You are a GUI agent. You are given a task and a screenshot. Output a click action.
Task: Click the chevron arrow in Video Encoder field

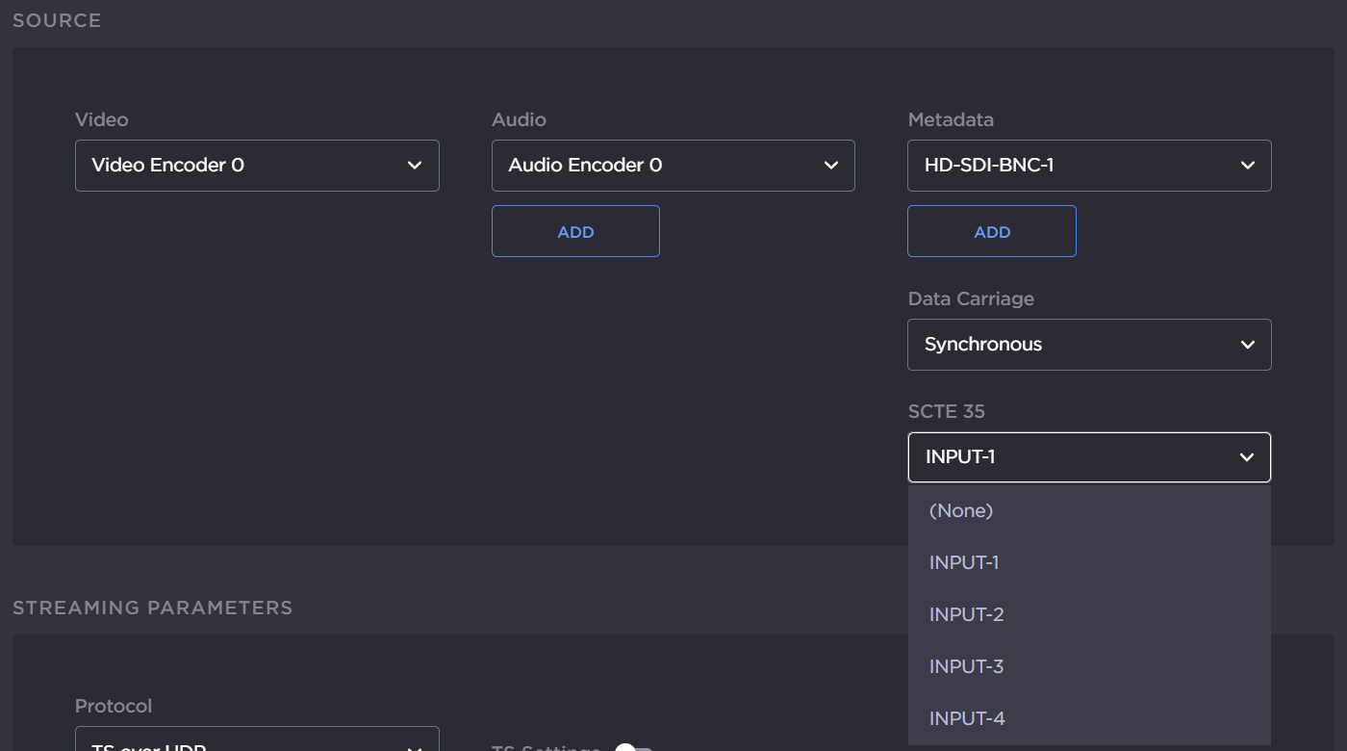(x=415, y=166)
